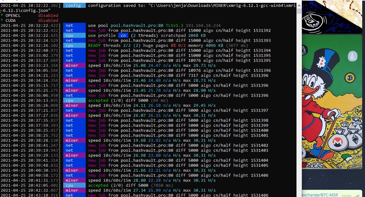Click height 1531403 value
Screen dimensions: 365x197
259,150
